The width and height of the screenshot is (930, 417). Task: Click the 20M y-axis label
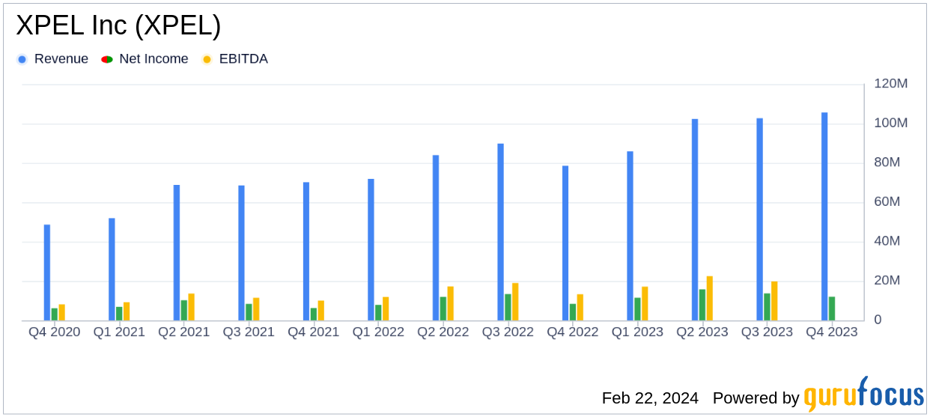[887, 281]
